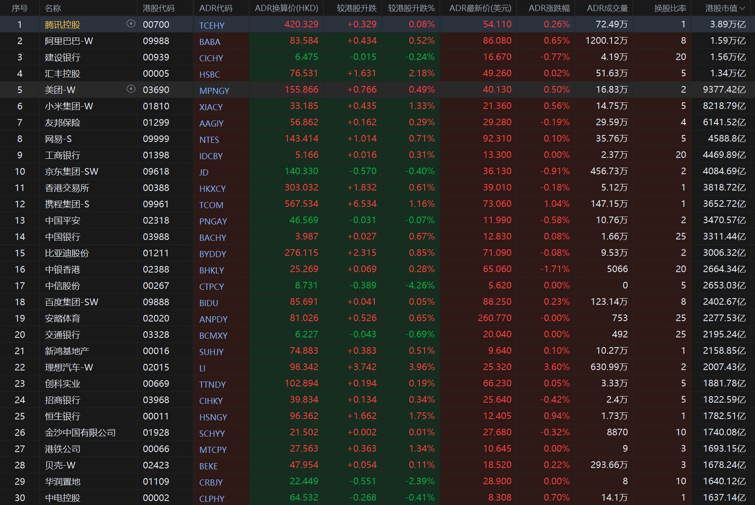Click ADR code TCEHY
755x505 pixels.
pos(212,26)
